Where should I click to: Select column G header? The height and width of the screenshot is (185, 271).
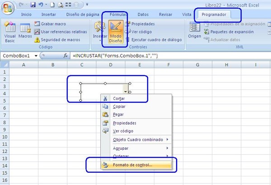point(197,65)
